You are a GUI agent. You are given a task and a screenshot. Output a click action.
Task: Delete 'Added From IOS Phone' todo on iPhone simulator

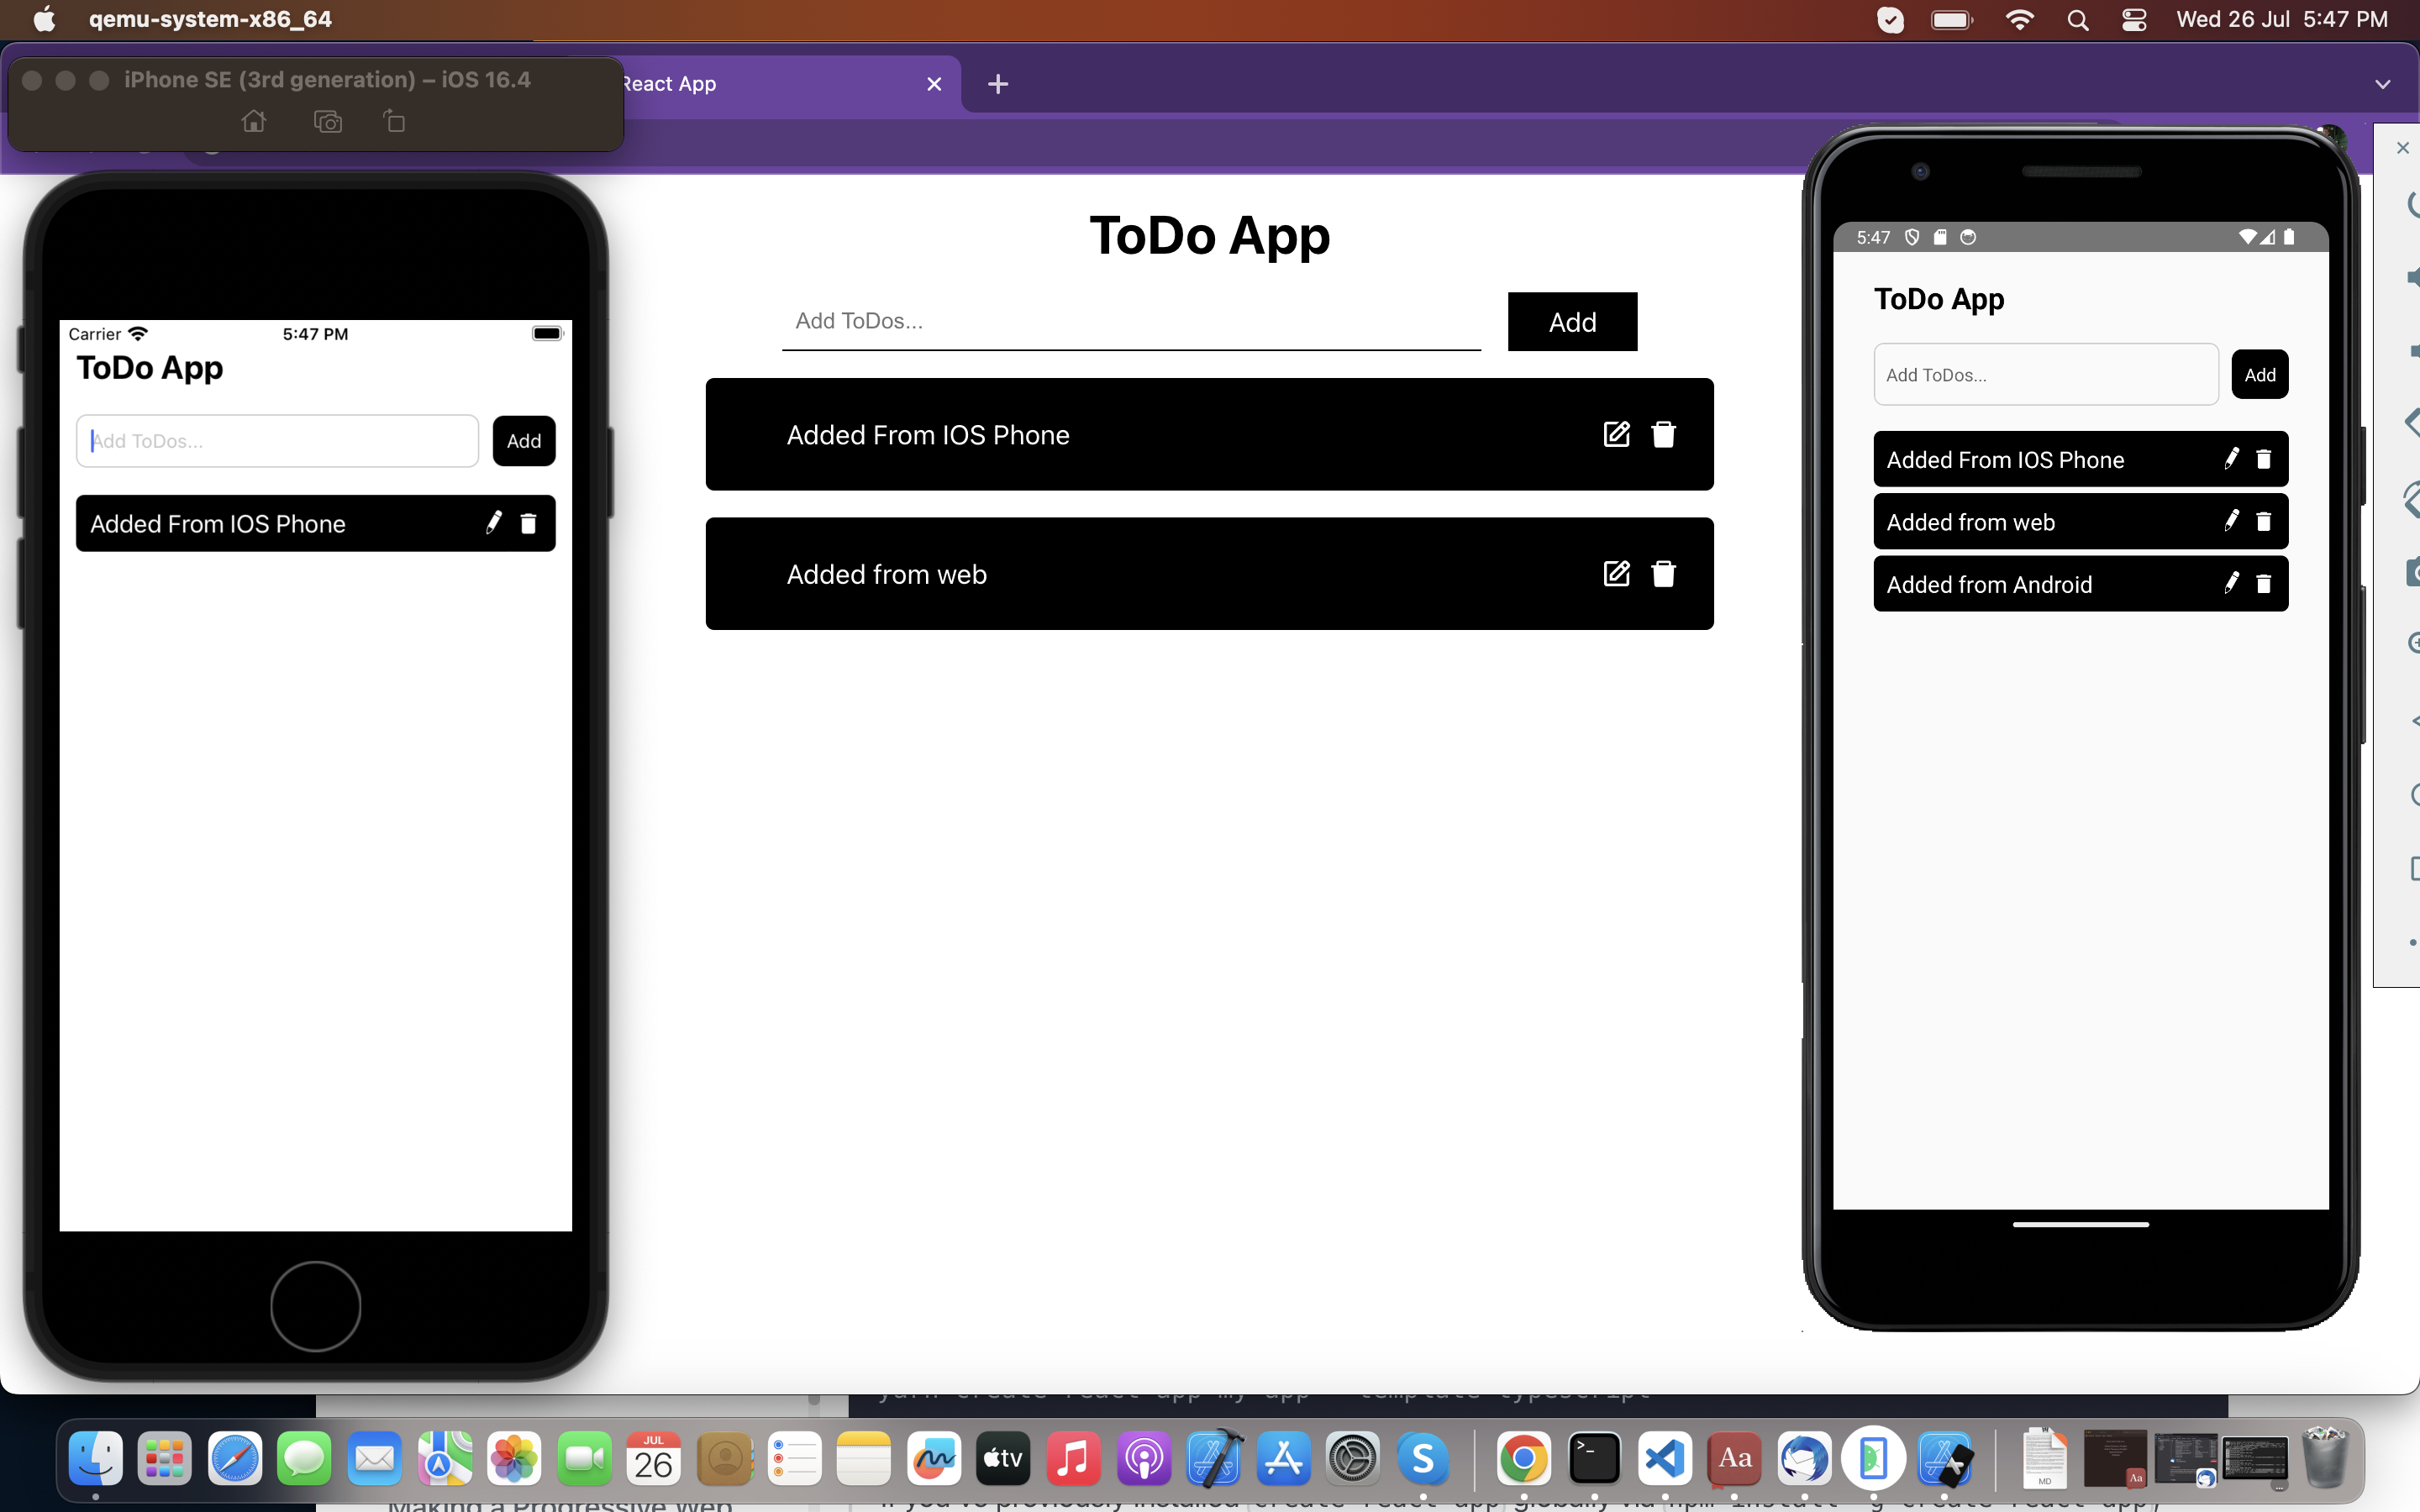click(528, 523)
